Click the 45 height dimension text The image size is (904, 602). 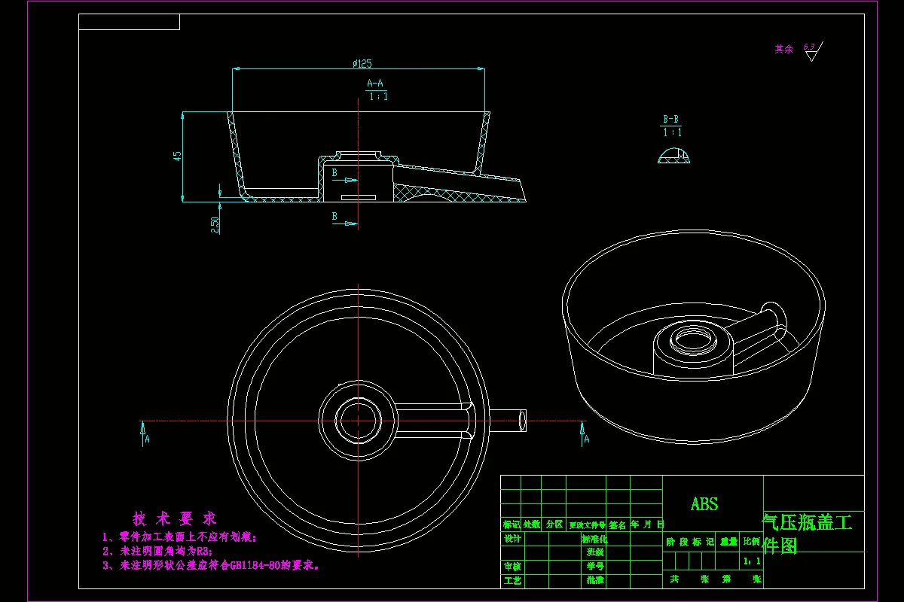pos(178,157)
